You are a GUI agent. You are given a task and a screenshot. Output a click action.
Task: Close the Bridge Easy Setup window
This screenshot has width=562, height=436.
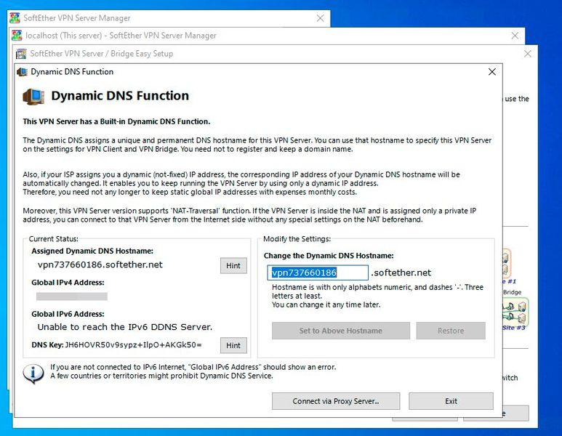click(x=528, y=54)
